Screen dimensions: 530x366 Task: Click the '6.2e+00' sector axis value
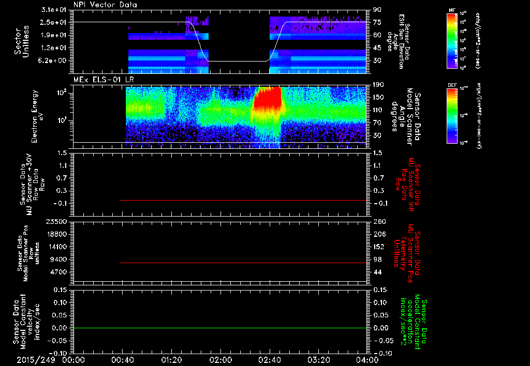point(53,61)
